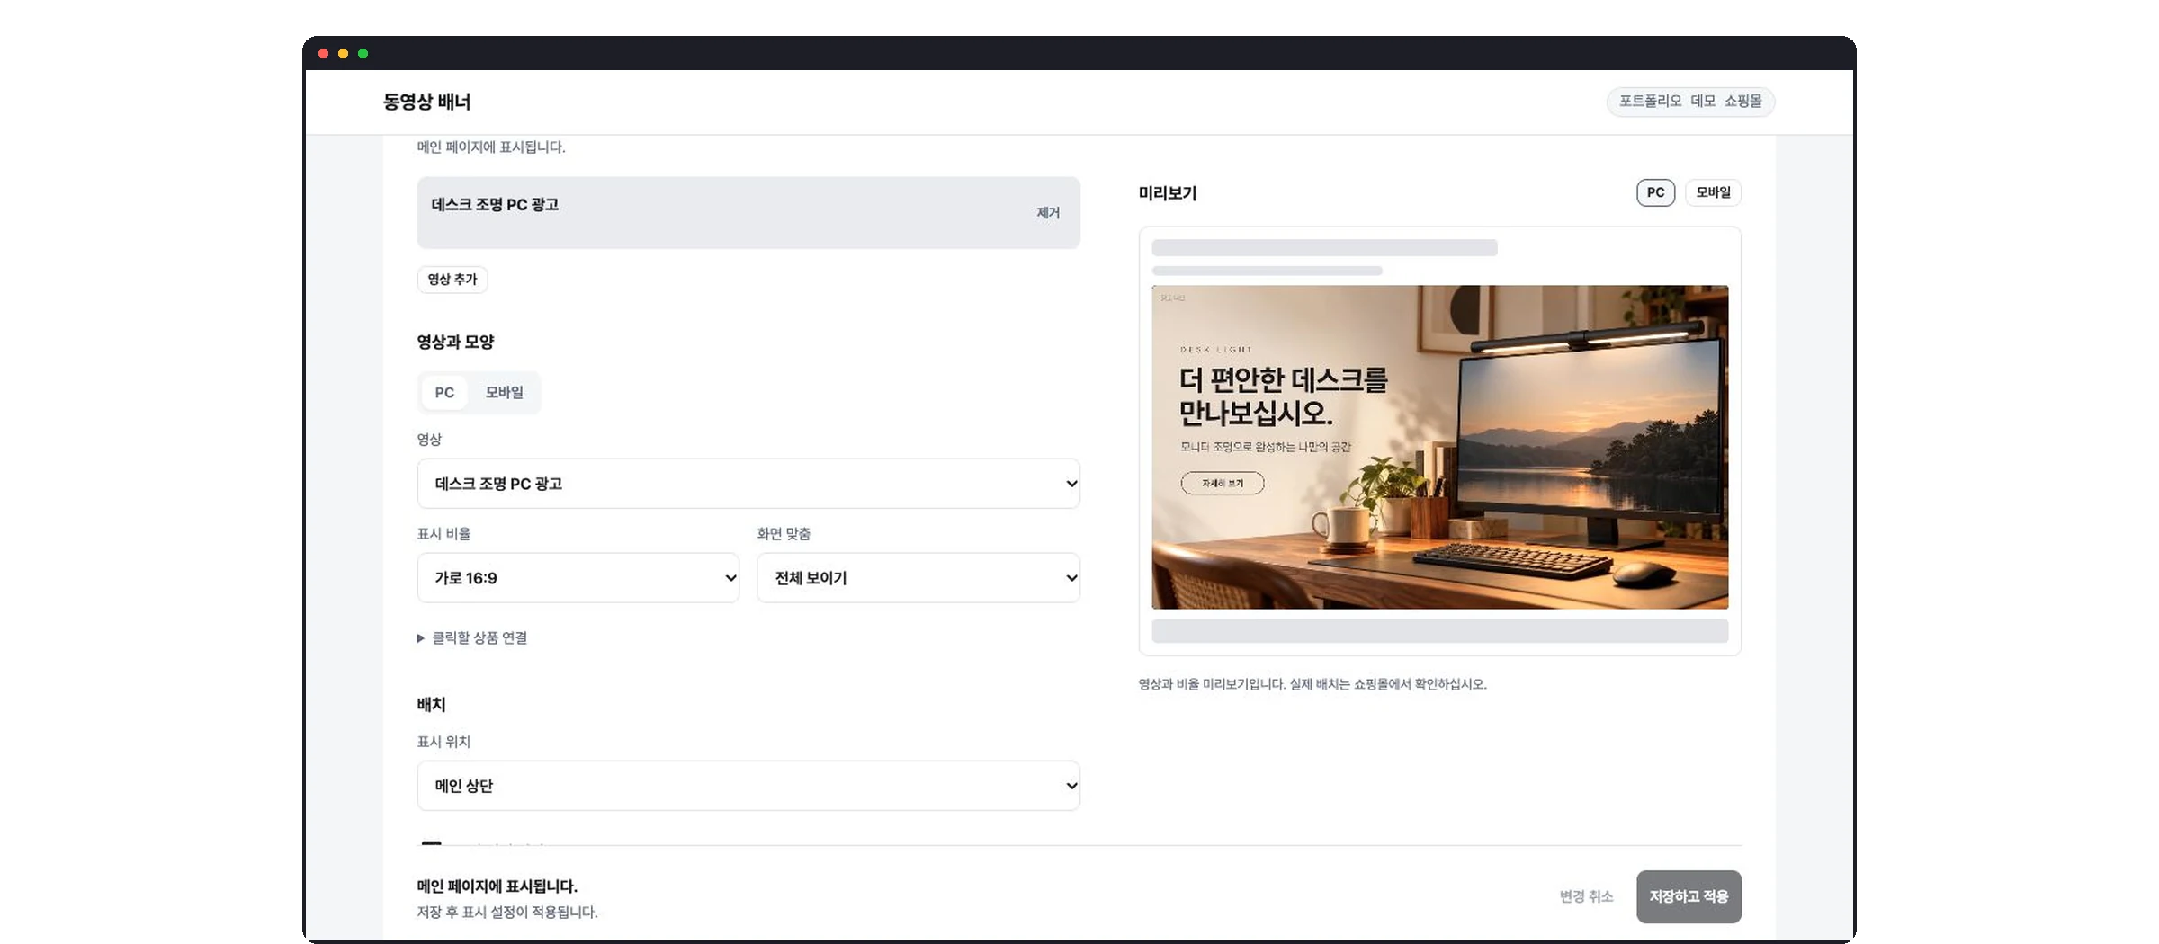Click the 저장하고 적용 button
This screenshot has width=2159, height=944.
[1689, 896]
